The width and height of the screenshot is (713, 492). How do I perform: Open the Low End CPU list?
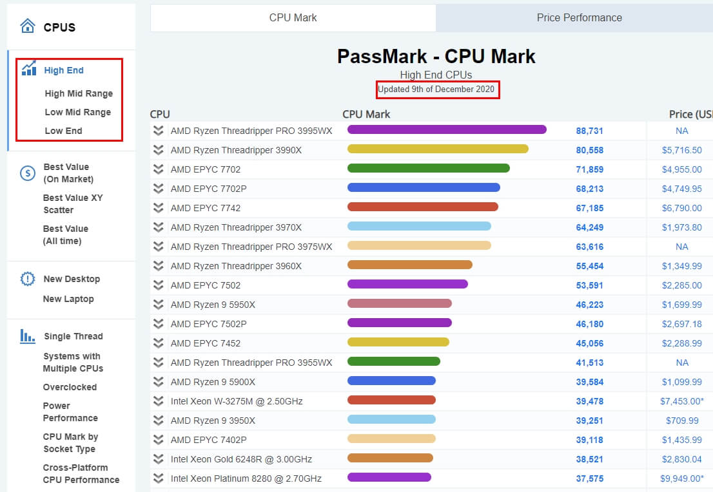63,131
